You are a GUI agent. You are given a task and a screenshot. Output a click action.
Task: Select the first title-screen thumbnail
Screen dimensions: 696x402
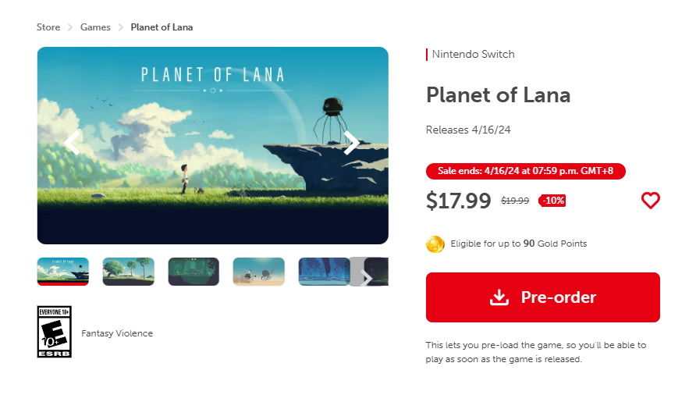(63, 272)
